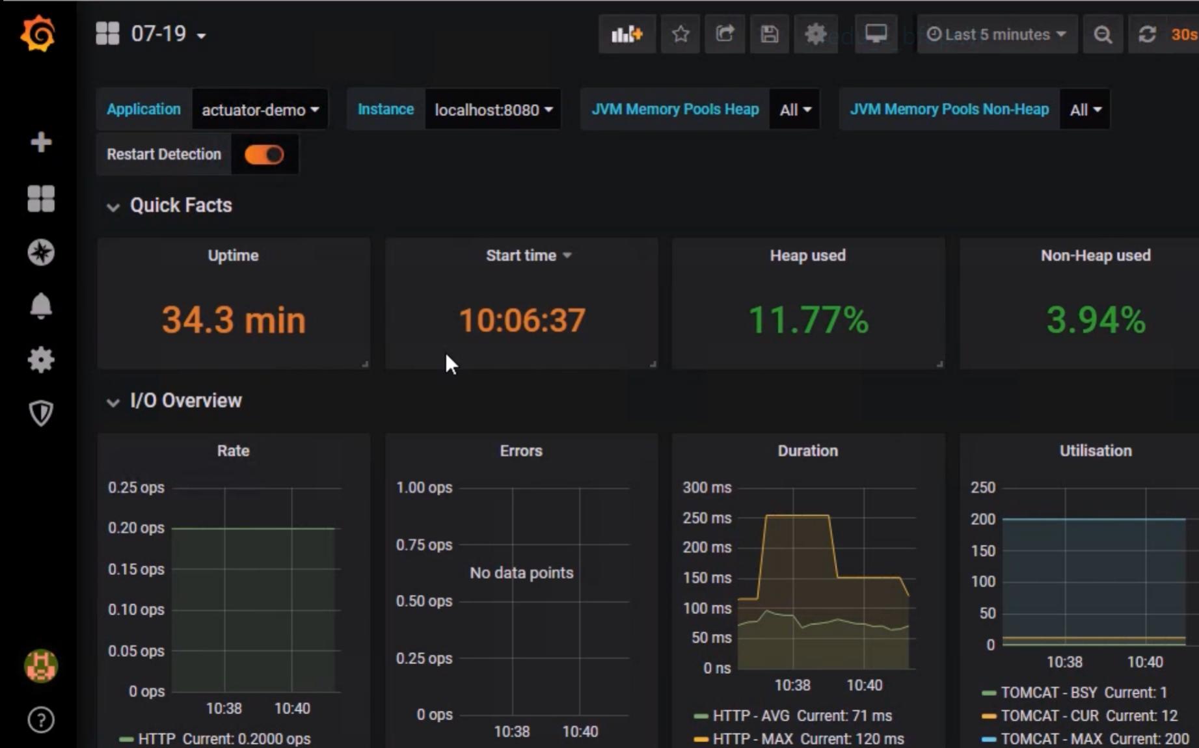
Task: Open Configuration gear icon in sidebar
Action: coord(41,360)
